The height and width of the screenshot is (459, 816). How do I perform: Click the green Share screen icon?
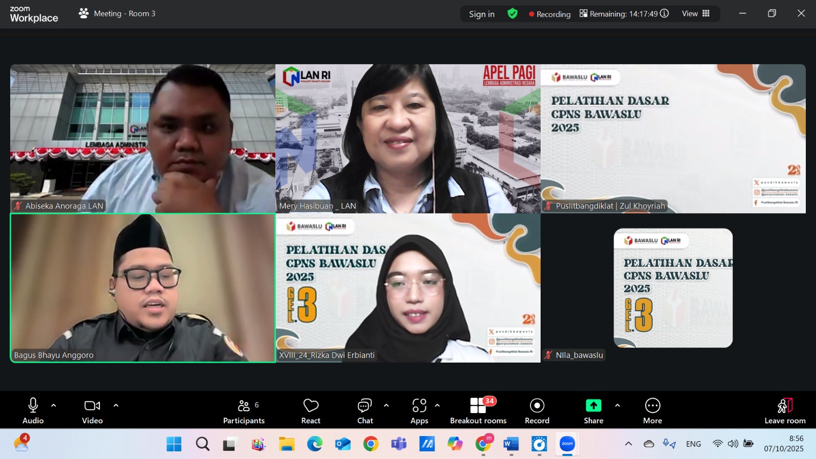[x=593, y=405]
